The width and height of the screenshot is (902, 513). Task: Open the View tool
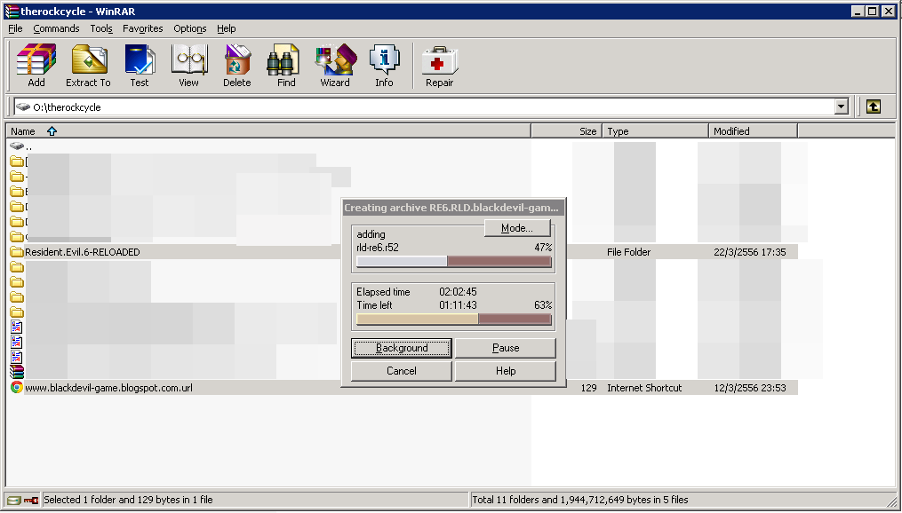tap(188, 66)
